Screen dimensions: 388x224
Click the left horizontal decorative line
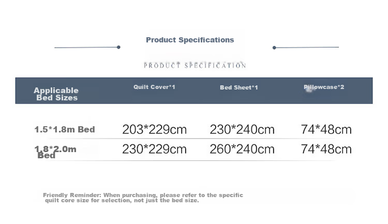click(86, 47)
